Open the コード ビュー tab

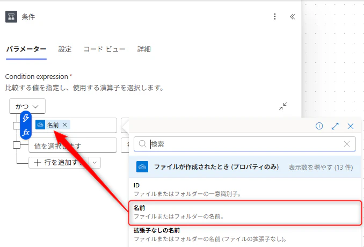(x=105, y=49)
